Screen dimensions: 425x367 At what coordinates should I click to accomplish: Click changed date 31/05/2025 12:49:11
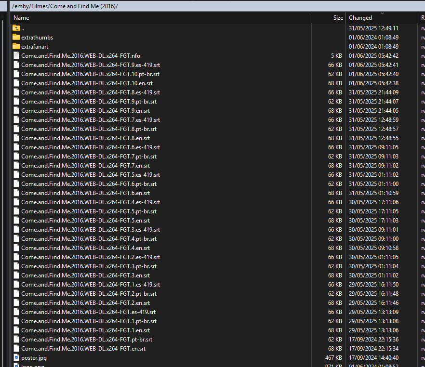click(x=373, y=28)
